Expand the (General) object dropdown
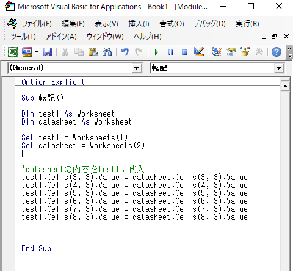 point(136,68)
